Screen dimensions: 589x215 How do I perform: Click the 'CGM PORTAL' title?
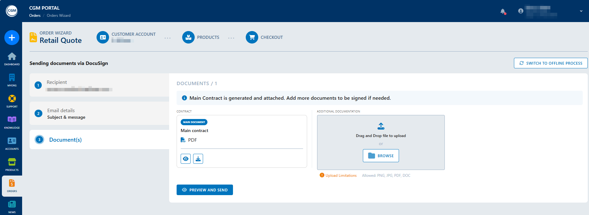tap(44, 8)
